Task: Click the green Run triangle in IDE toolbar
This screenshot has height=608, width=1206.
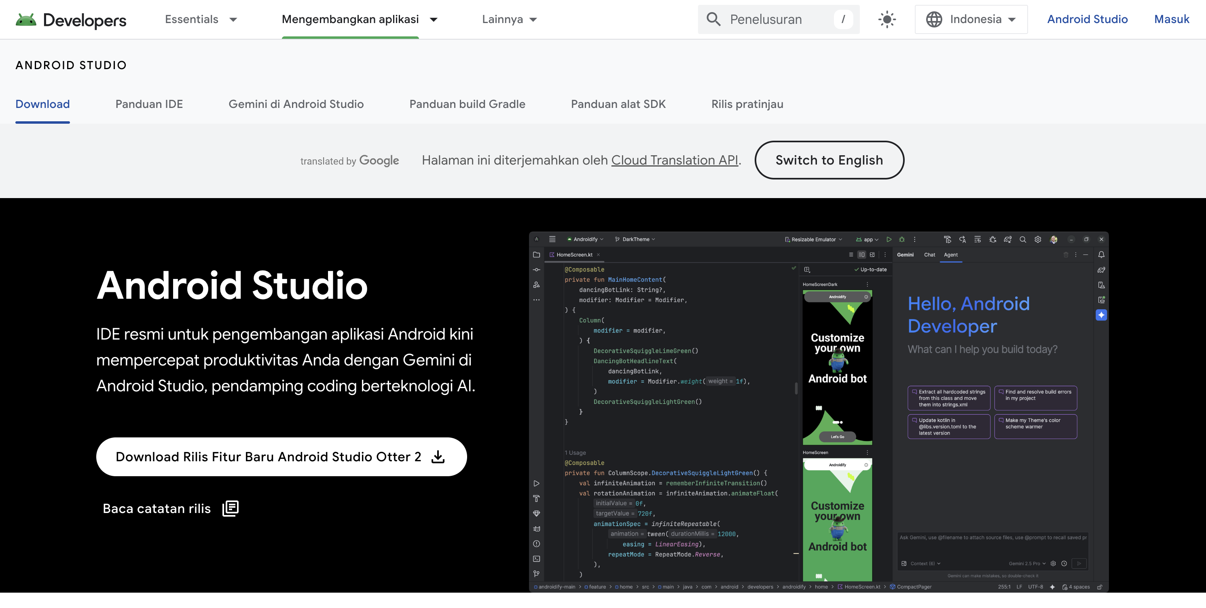Action: pos(889,240)
